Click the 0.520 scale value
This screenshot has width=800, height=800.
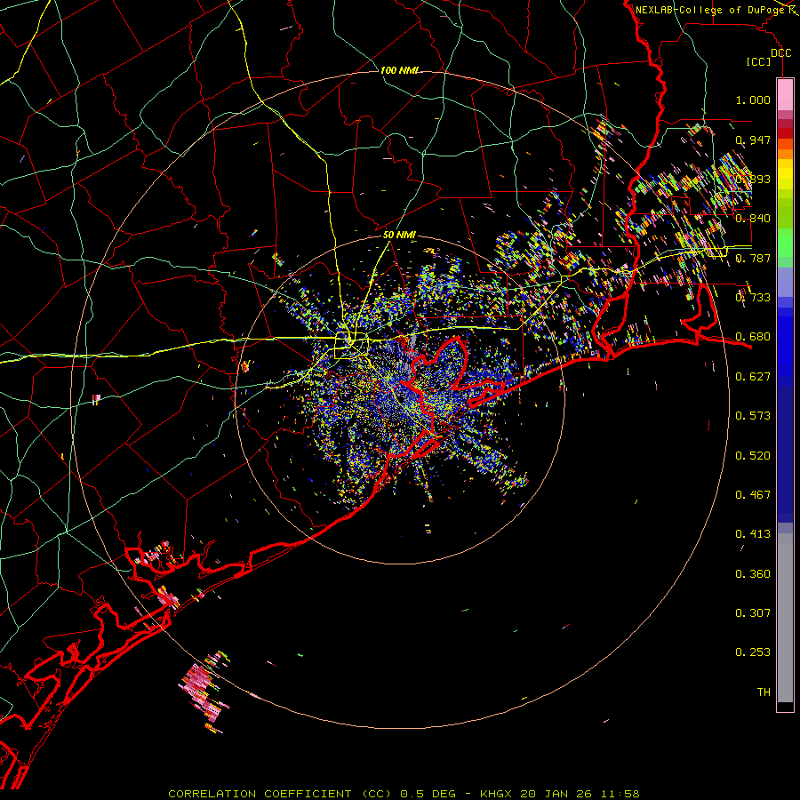coord(753,456)
